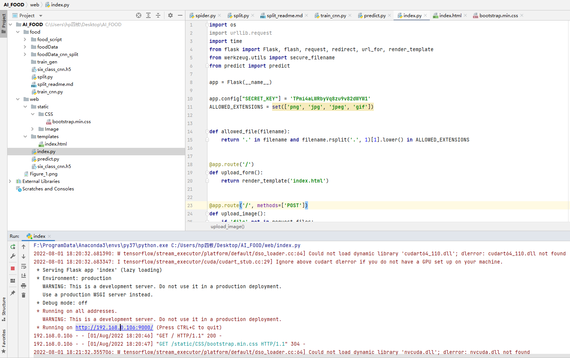The width and height of the screenshot is (570, 358).
Task: Collapse the templates folder
Action: 25,137
